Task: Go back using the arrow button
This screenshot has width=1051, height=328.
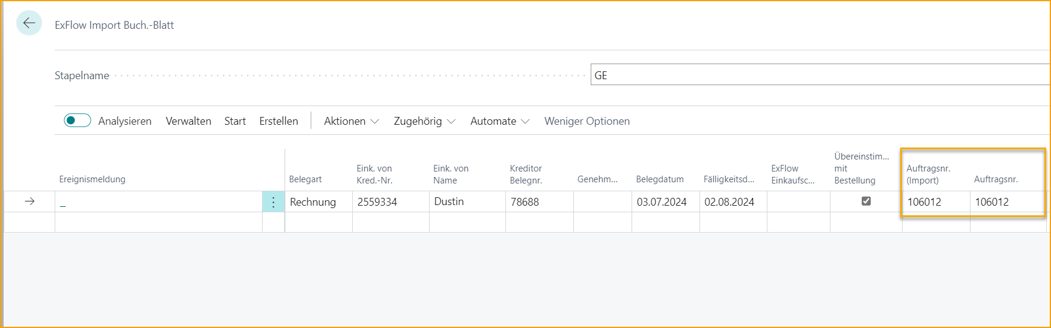Action: pyautogui.click(x=29, y=23)
